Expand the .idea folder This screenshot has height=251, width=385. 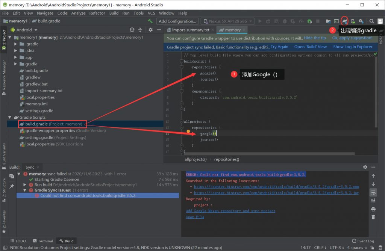(x=15, y=51)
